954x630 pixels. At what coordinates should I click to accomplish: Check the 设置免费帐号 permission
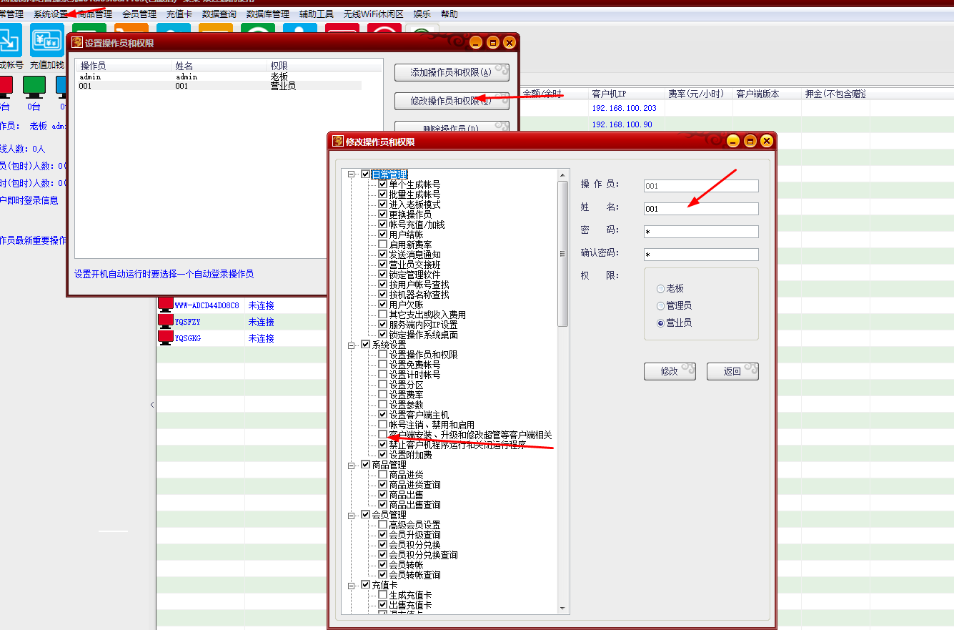pos(383,365)
